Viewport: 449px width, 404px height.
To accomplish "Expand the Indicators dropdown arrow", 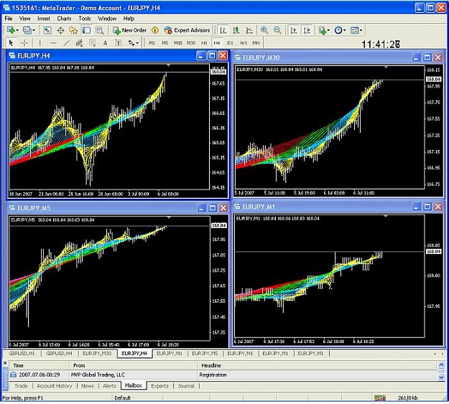I will tap(328, 30).
